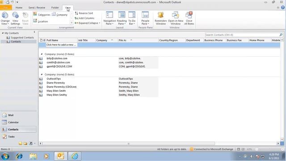Screen dimensions: 286x161
Task: Open the Navigation Pane menu
Action: click(x=109, y=18)
